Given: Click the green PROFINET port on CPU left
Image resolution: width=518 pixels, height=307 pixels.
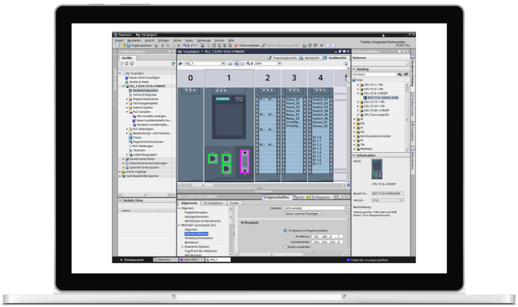Looking at the screenshot, I should 212,159.
